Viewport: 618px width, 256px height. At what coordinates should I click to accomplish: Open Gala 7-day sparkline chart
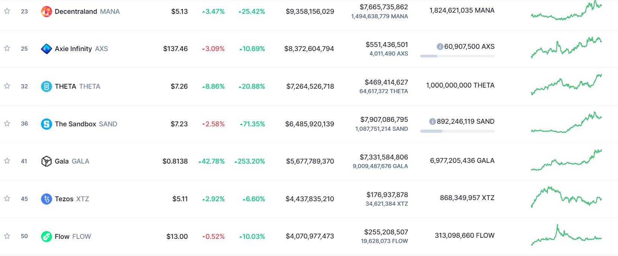point(566,160)
